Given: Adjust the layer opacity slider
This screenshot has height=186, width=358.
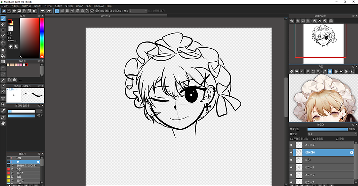Looking at the screenshot, I should coord(327,129).
